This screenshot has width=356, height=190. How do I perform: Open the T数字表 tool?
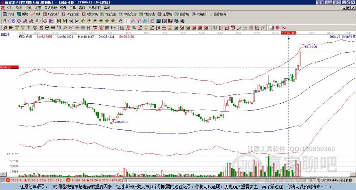[147, 14]
